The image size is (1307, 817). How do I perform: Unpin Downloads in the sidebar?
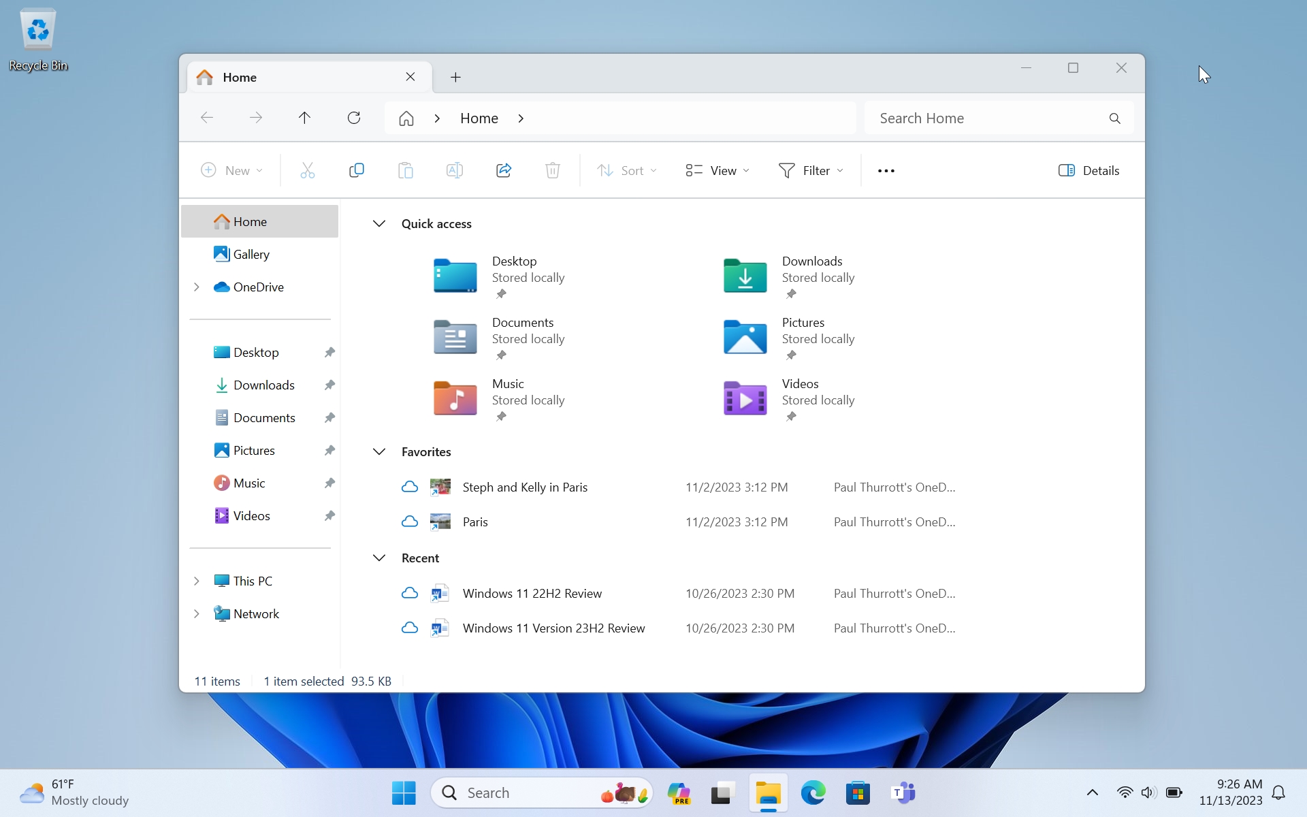point(329,385)
